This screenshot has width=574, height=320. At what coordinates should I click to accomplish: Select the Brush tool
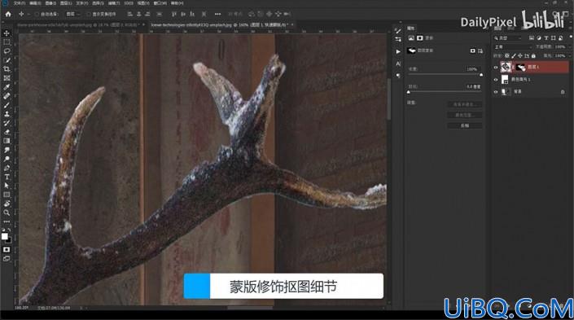[7, 105]
